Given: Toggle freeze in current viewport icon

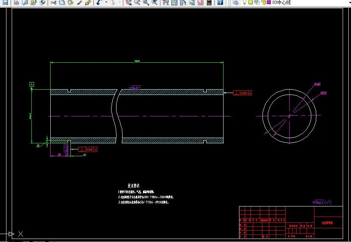Looking at the screenshot, I should (257, 3).
